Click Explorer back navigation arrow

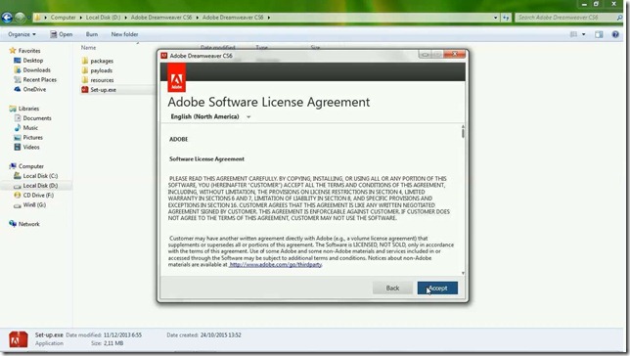[x=7, y=18]
